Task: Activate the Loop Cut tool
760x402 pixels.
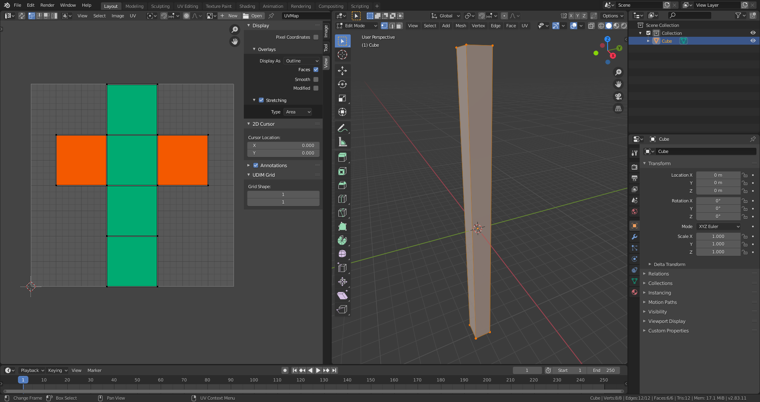Action: pyautogui.click(x=342, y=199)
